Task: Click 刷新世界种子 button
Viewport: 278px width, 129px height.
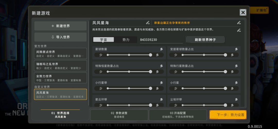Action: 205,40
